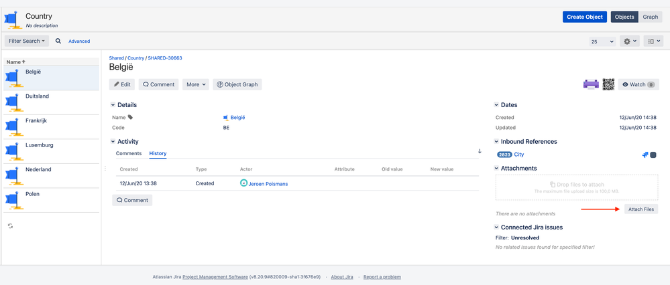Select Nederland in the object list

coord(51,175)
